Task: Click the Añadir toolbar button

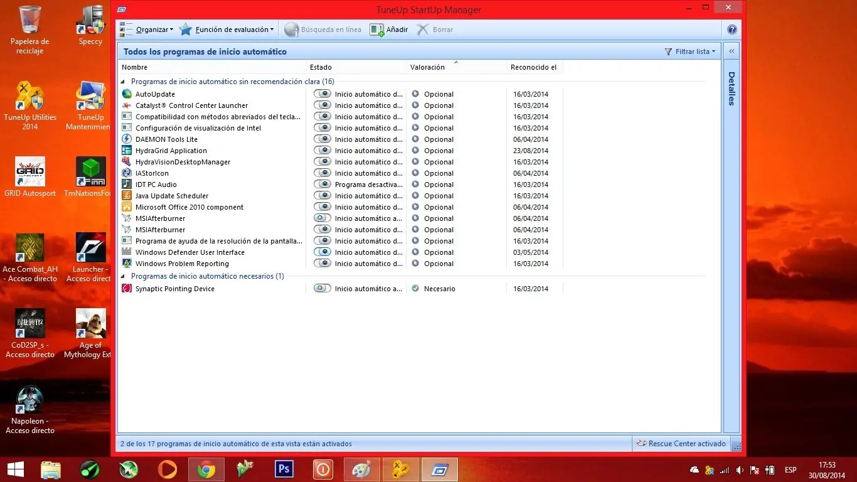Action: pyautogui.click(x=389, y=29)
